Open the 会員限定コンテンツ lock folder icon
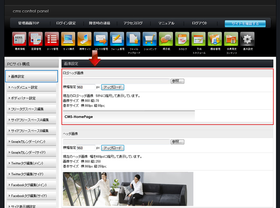 click(231, 39)
